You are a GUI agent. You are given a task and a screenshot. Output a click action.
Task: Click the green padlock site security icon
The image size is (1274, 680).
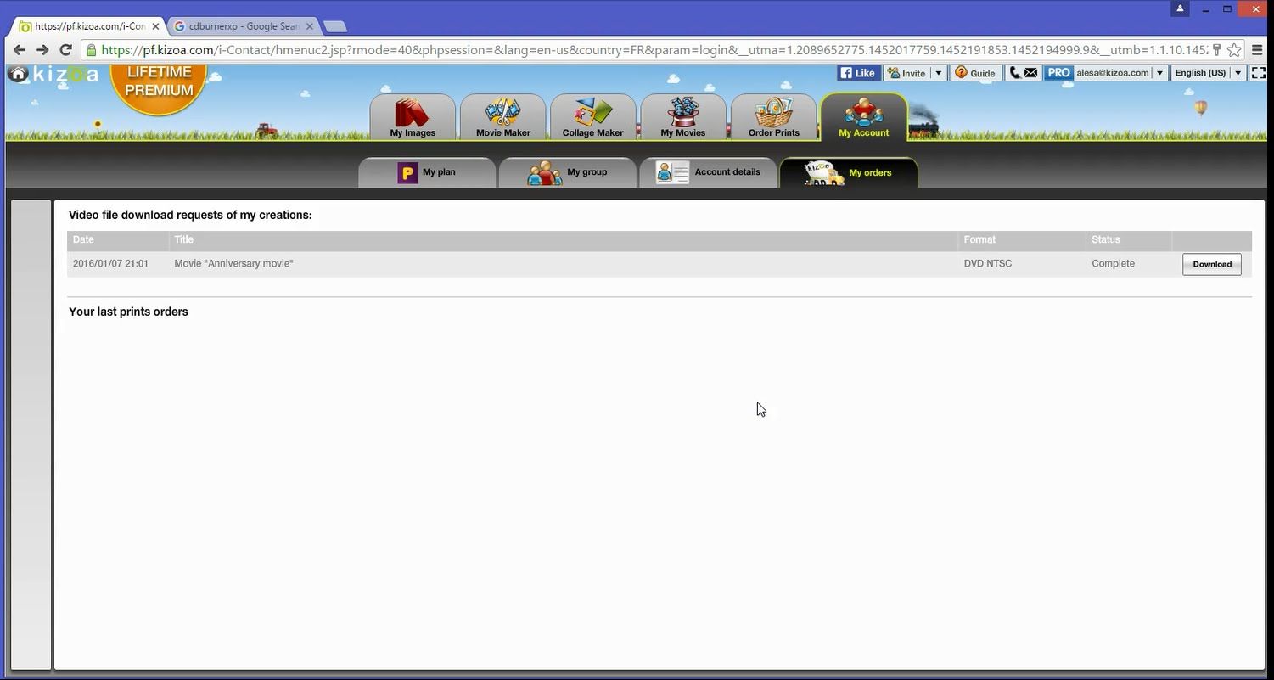(92, 50)
